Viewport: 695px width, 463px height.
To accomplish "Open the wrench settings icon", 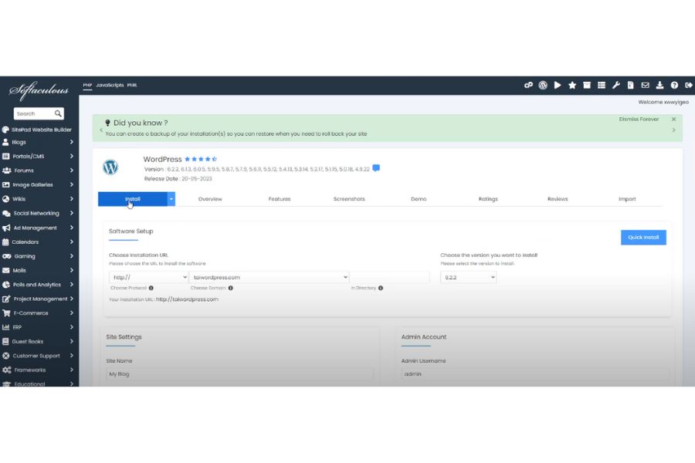I will (616, 85).
